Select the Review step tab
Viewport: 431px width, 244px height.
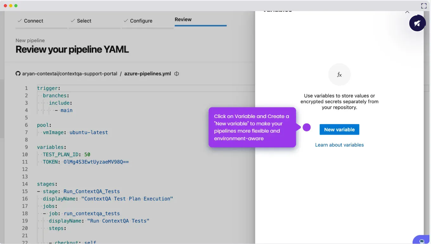coord(183,20)
